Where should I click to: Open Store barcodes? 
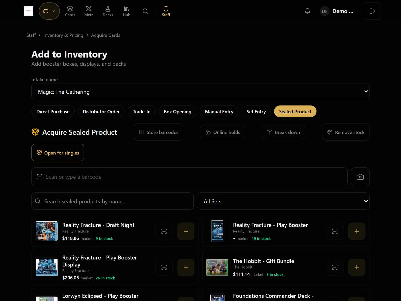tap(159, 132)
